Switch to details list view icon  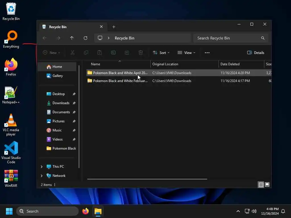pyautogui.click(x=261, y=185)
